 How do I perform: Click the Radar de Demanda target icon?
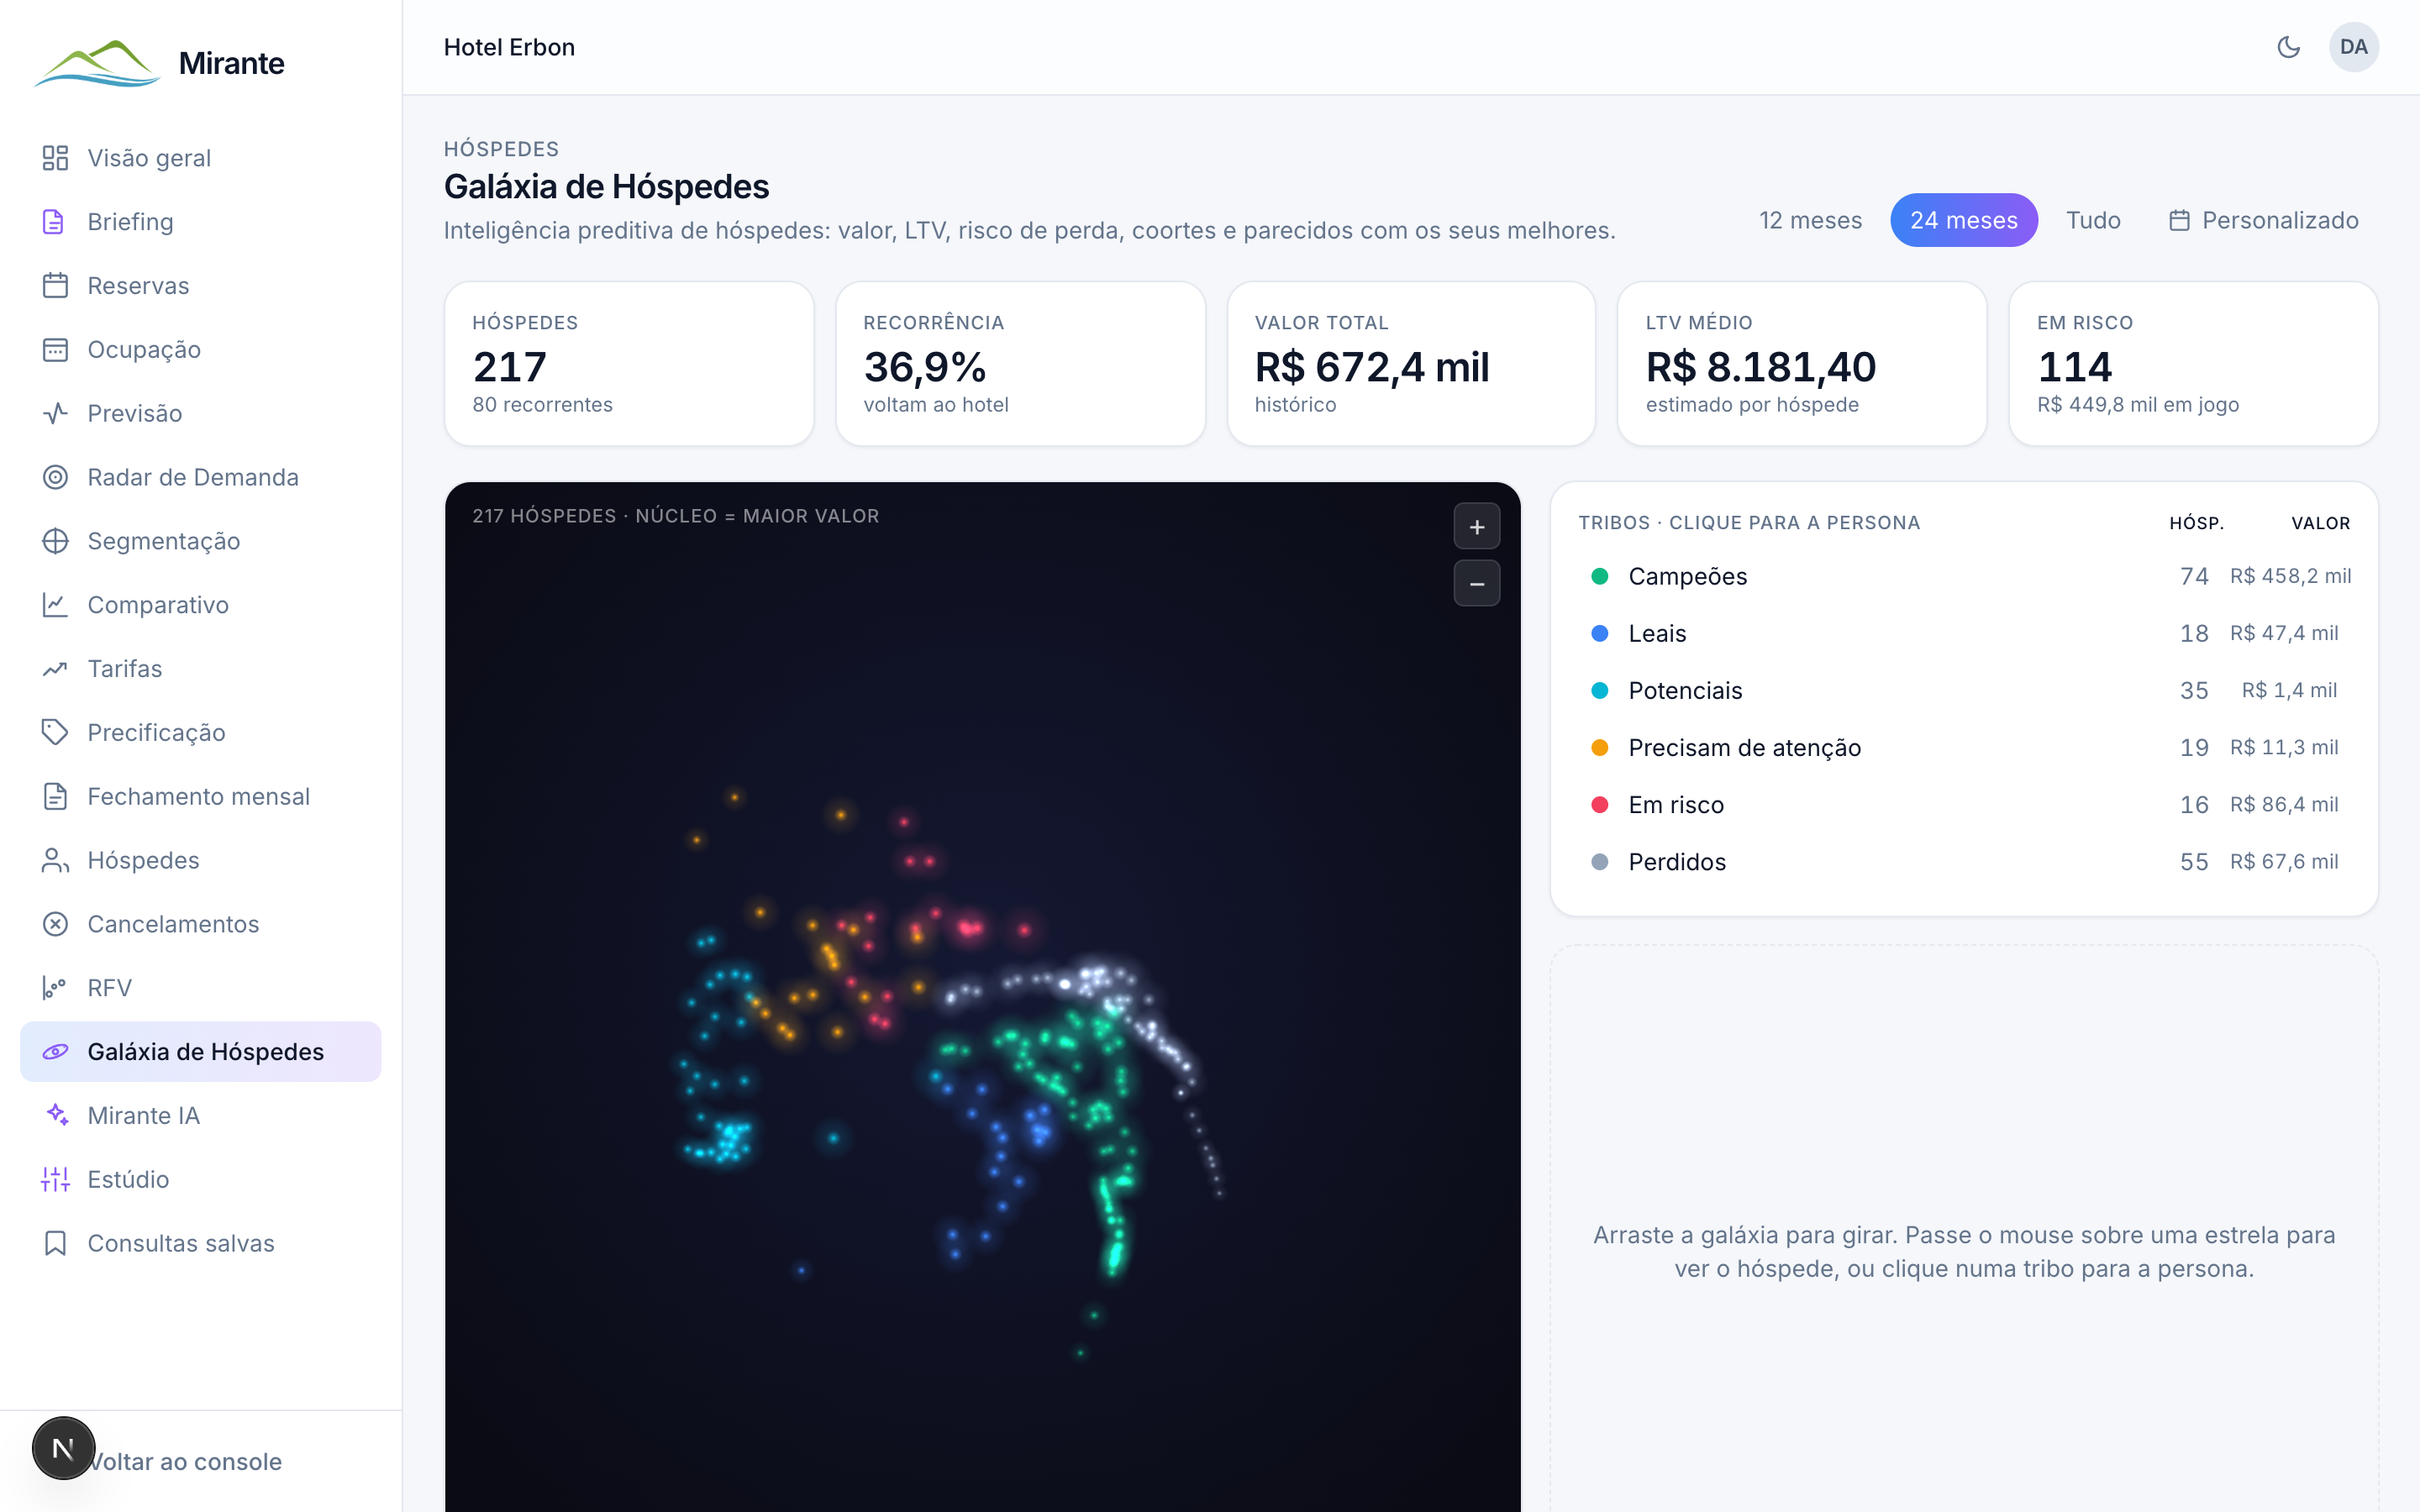click(x=55, y=477)
